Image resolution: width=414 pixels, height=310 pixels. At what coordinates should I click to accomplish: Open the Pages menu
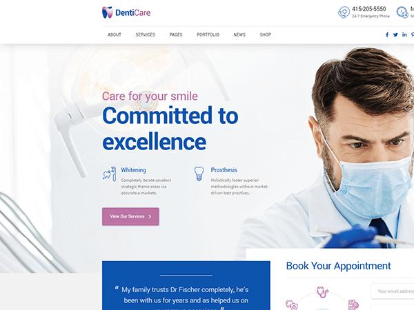point(176,35)
